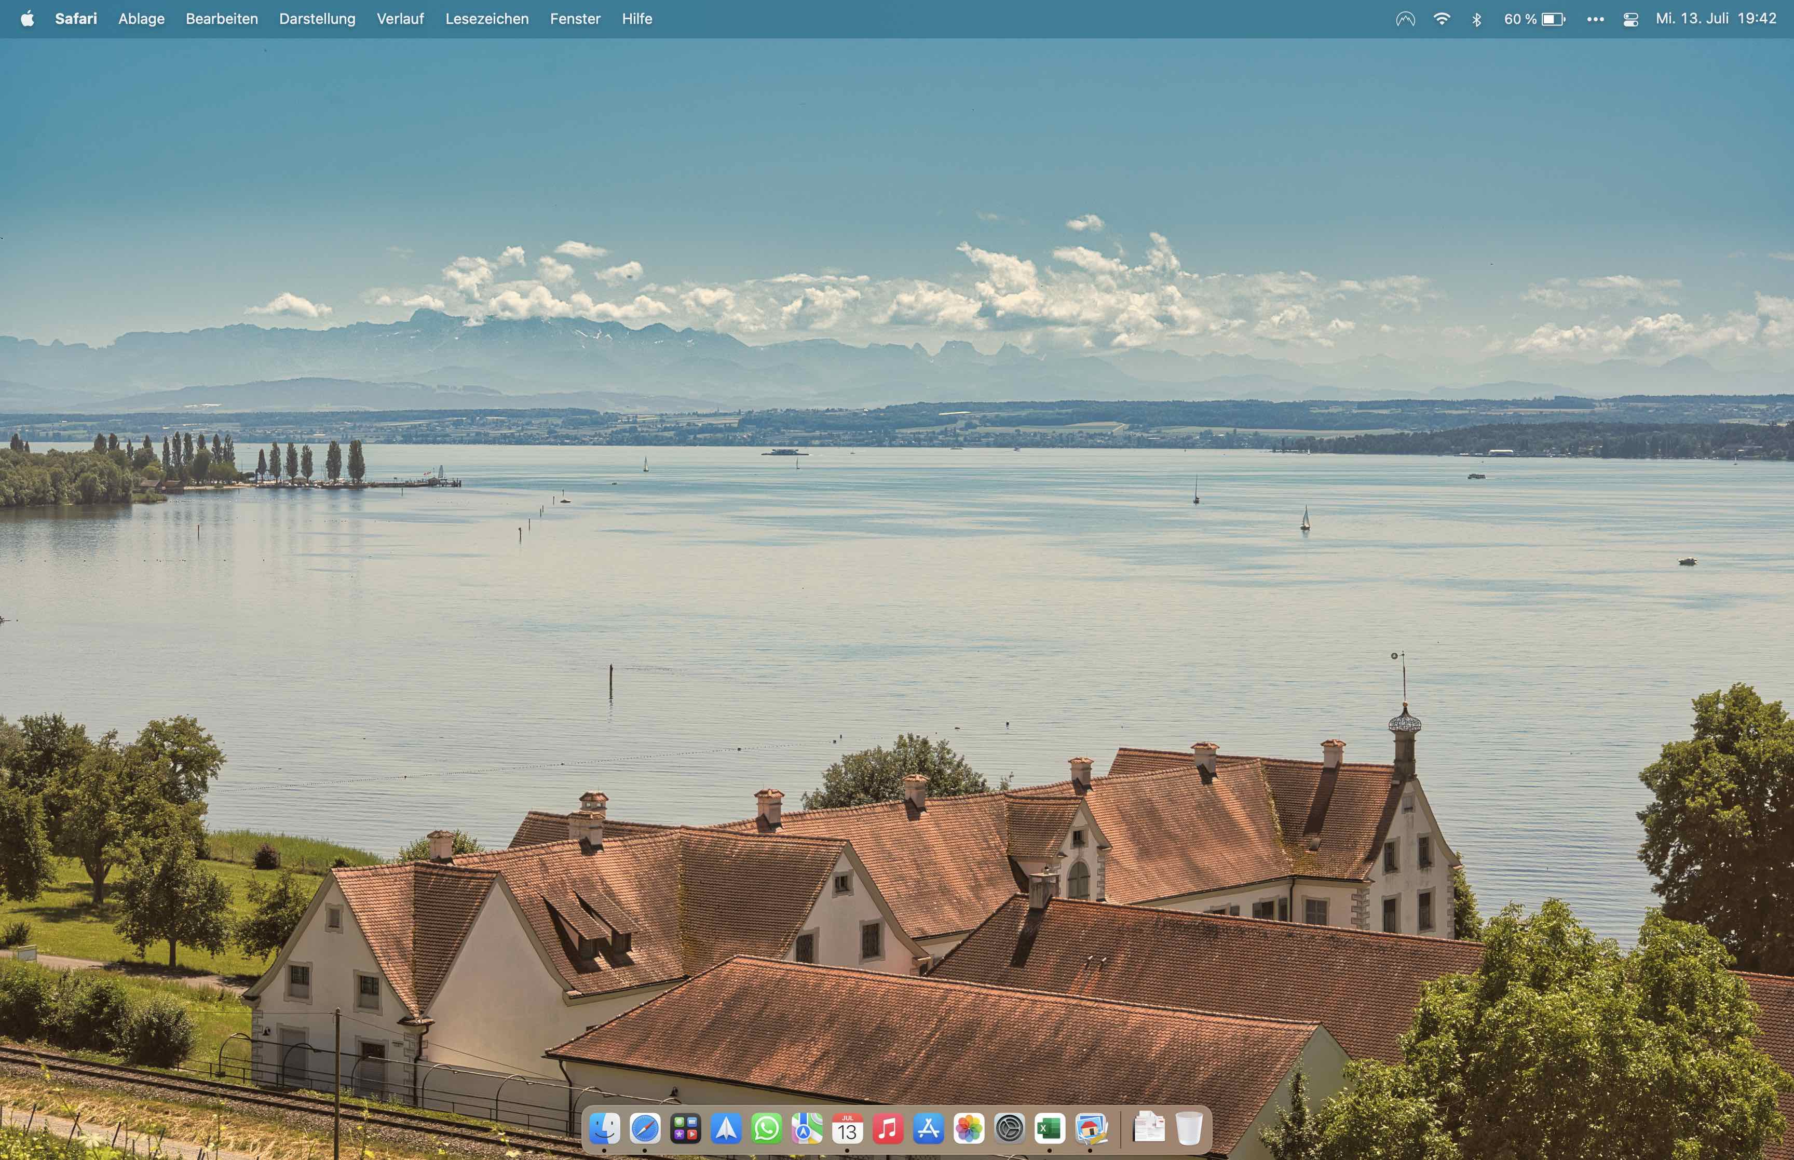Open the Bearbeiten menu

[222, 19]
